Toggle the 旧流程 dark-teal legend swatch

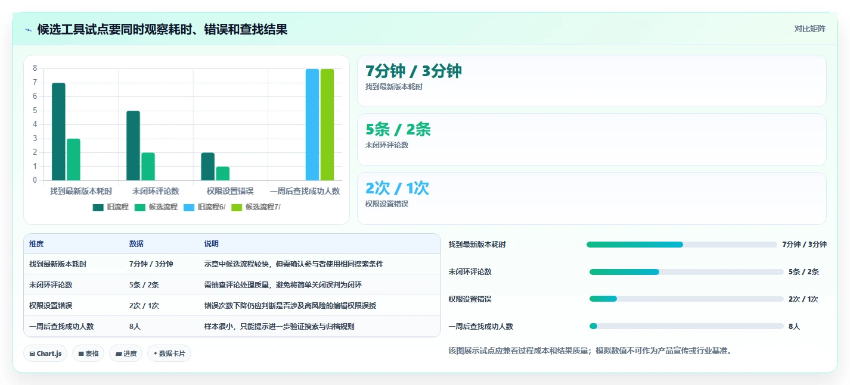coord(98,207)
